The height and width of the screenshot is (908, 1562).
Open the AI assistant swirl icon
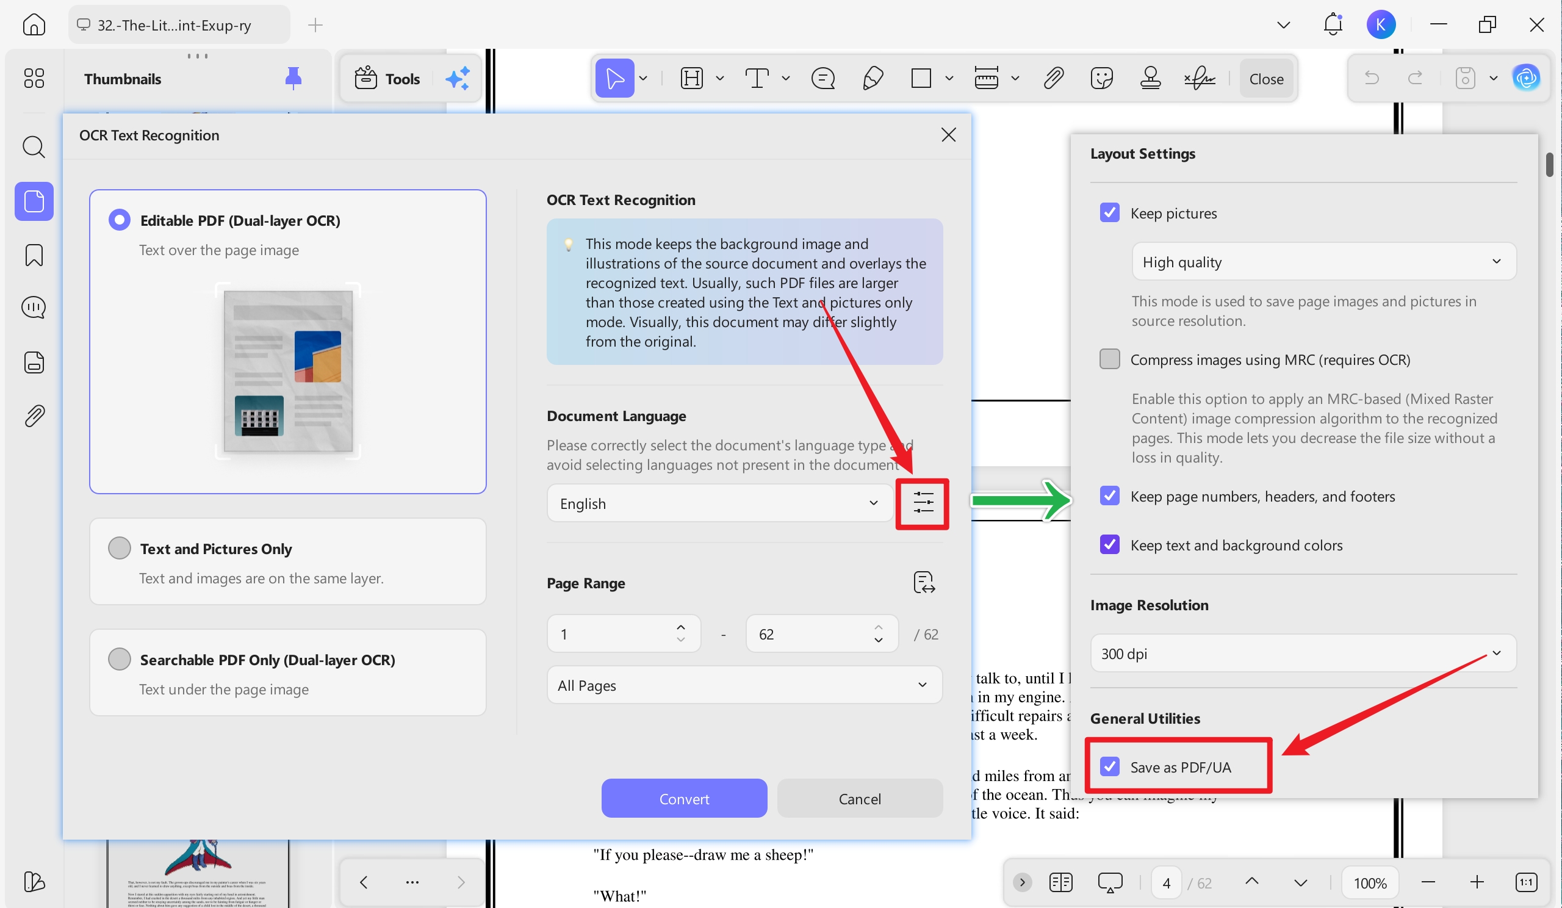1525,78
